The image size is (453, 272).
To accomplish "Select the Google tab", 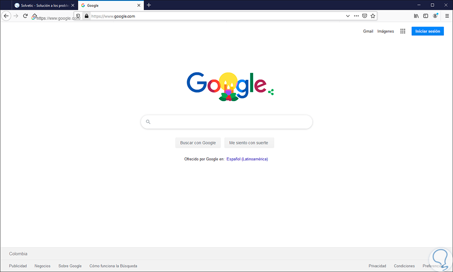I will (111, 5).
